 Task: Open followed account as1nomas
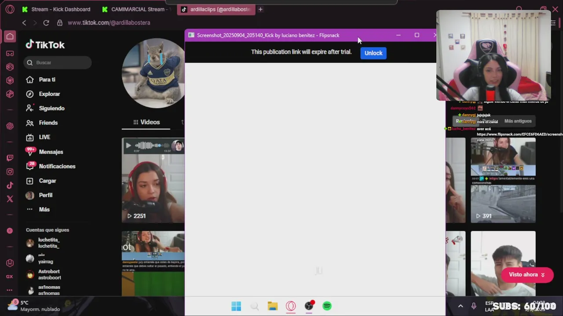coord(44,290)
